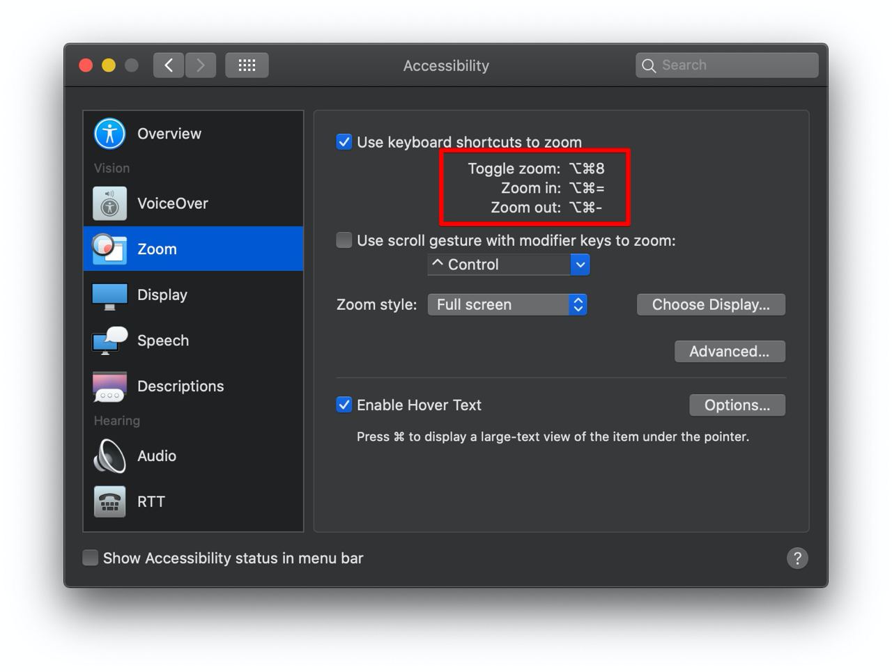Open the Overview accessibility icon
Screen dimensions: 892x672
[x=109, y=134]
